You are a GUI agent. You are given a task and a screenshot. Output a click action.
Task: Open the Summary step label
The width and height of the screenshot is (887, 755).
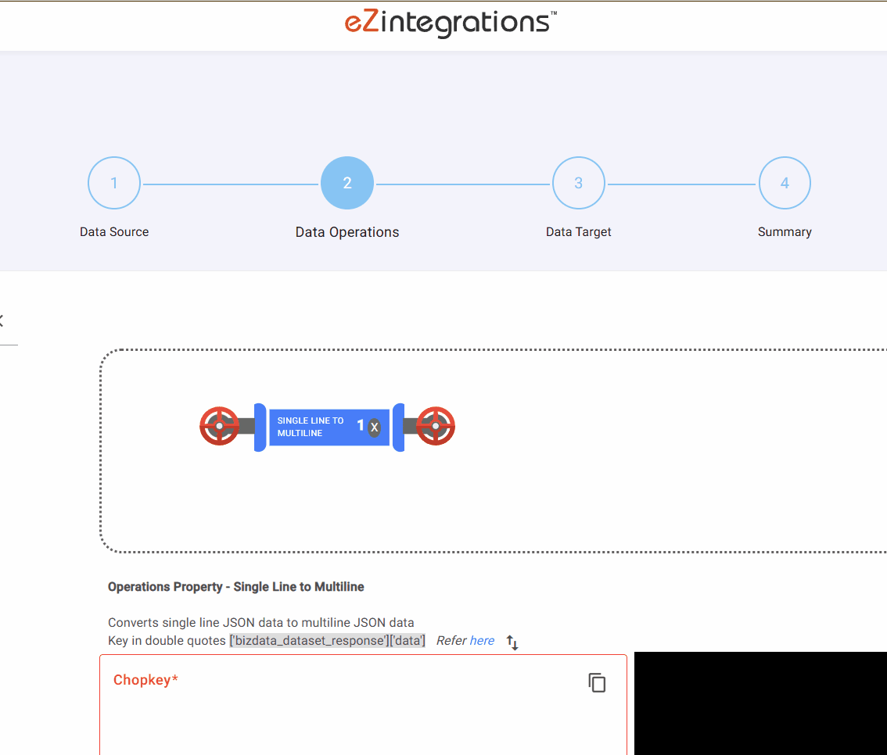click(x=785, y=232)
